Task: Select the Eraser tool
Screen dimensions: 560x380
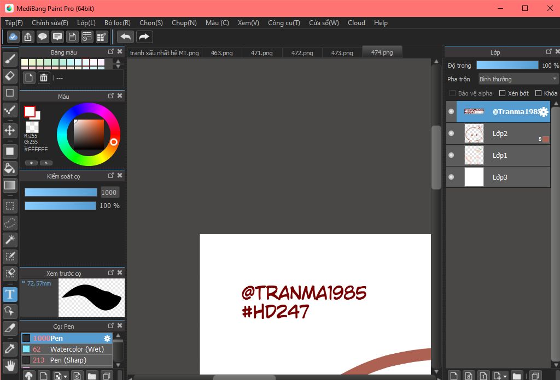Action: [10, 76]
